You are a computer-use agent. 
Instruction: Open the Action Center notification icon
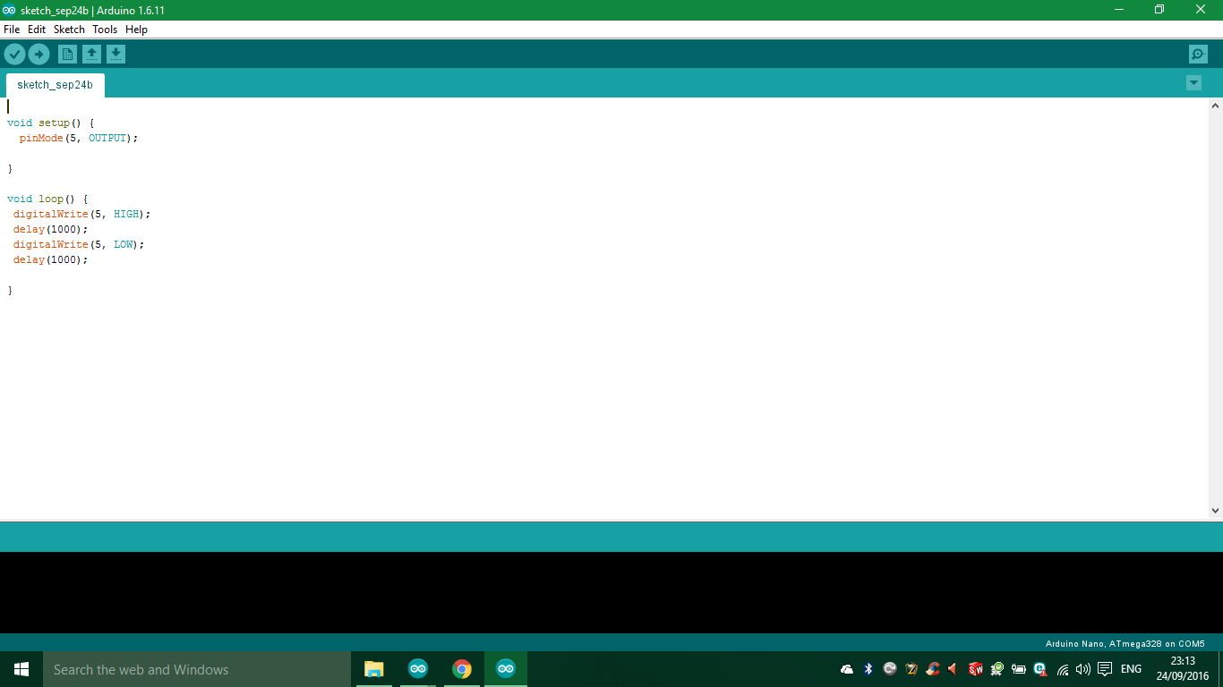1105,669
